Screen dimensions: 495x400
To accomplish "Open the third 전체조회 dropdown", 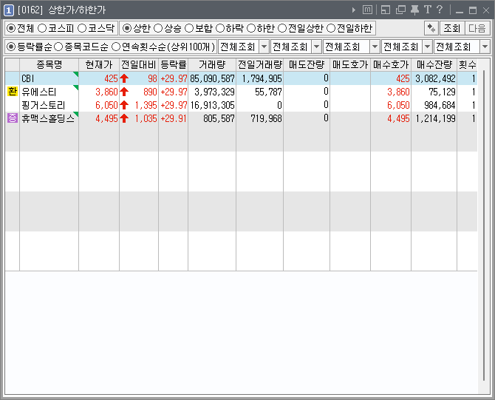I will point(375,47).
